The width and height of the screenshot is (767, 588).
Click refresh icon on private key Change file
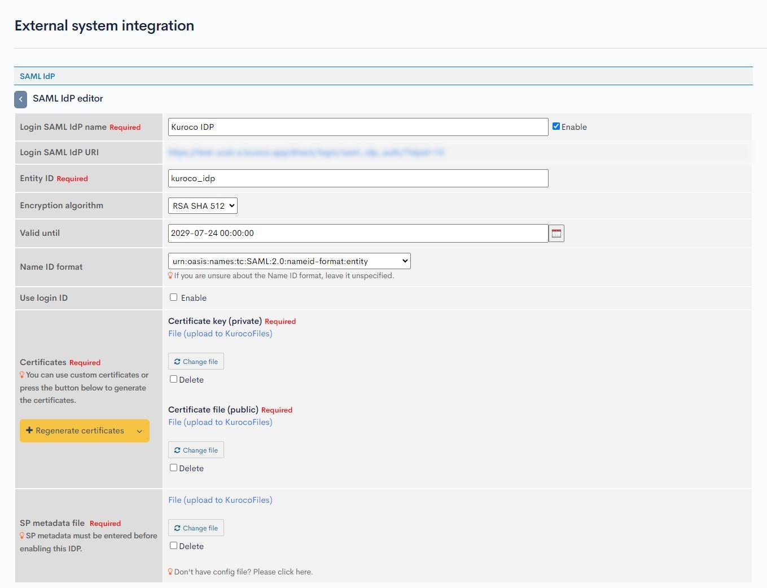[x=177, y=362]
